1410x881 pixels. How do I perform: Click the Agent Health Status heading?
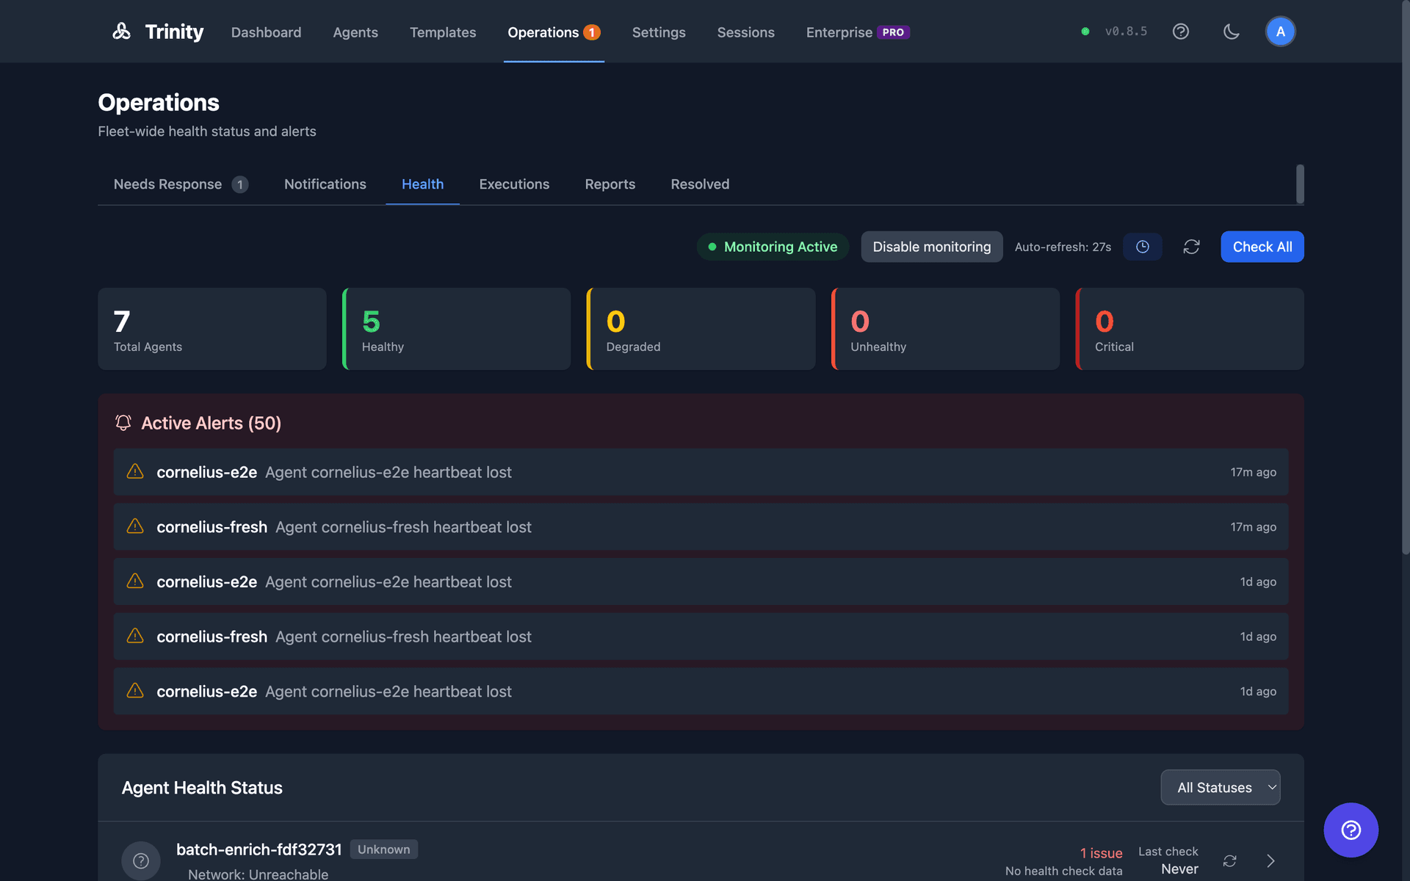(202, 787)
